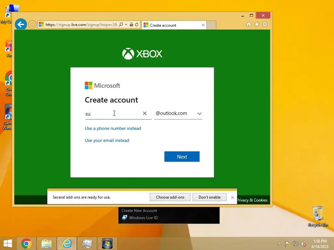This screenshot has height=250, width=334.
Task: Click 'Use a phone number instead' link
Action: pyautogui.click(x=113, y=128)
